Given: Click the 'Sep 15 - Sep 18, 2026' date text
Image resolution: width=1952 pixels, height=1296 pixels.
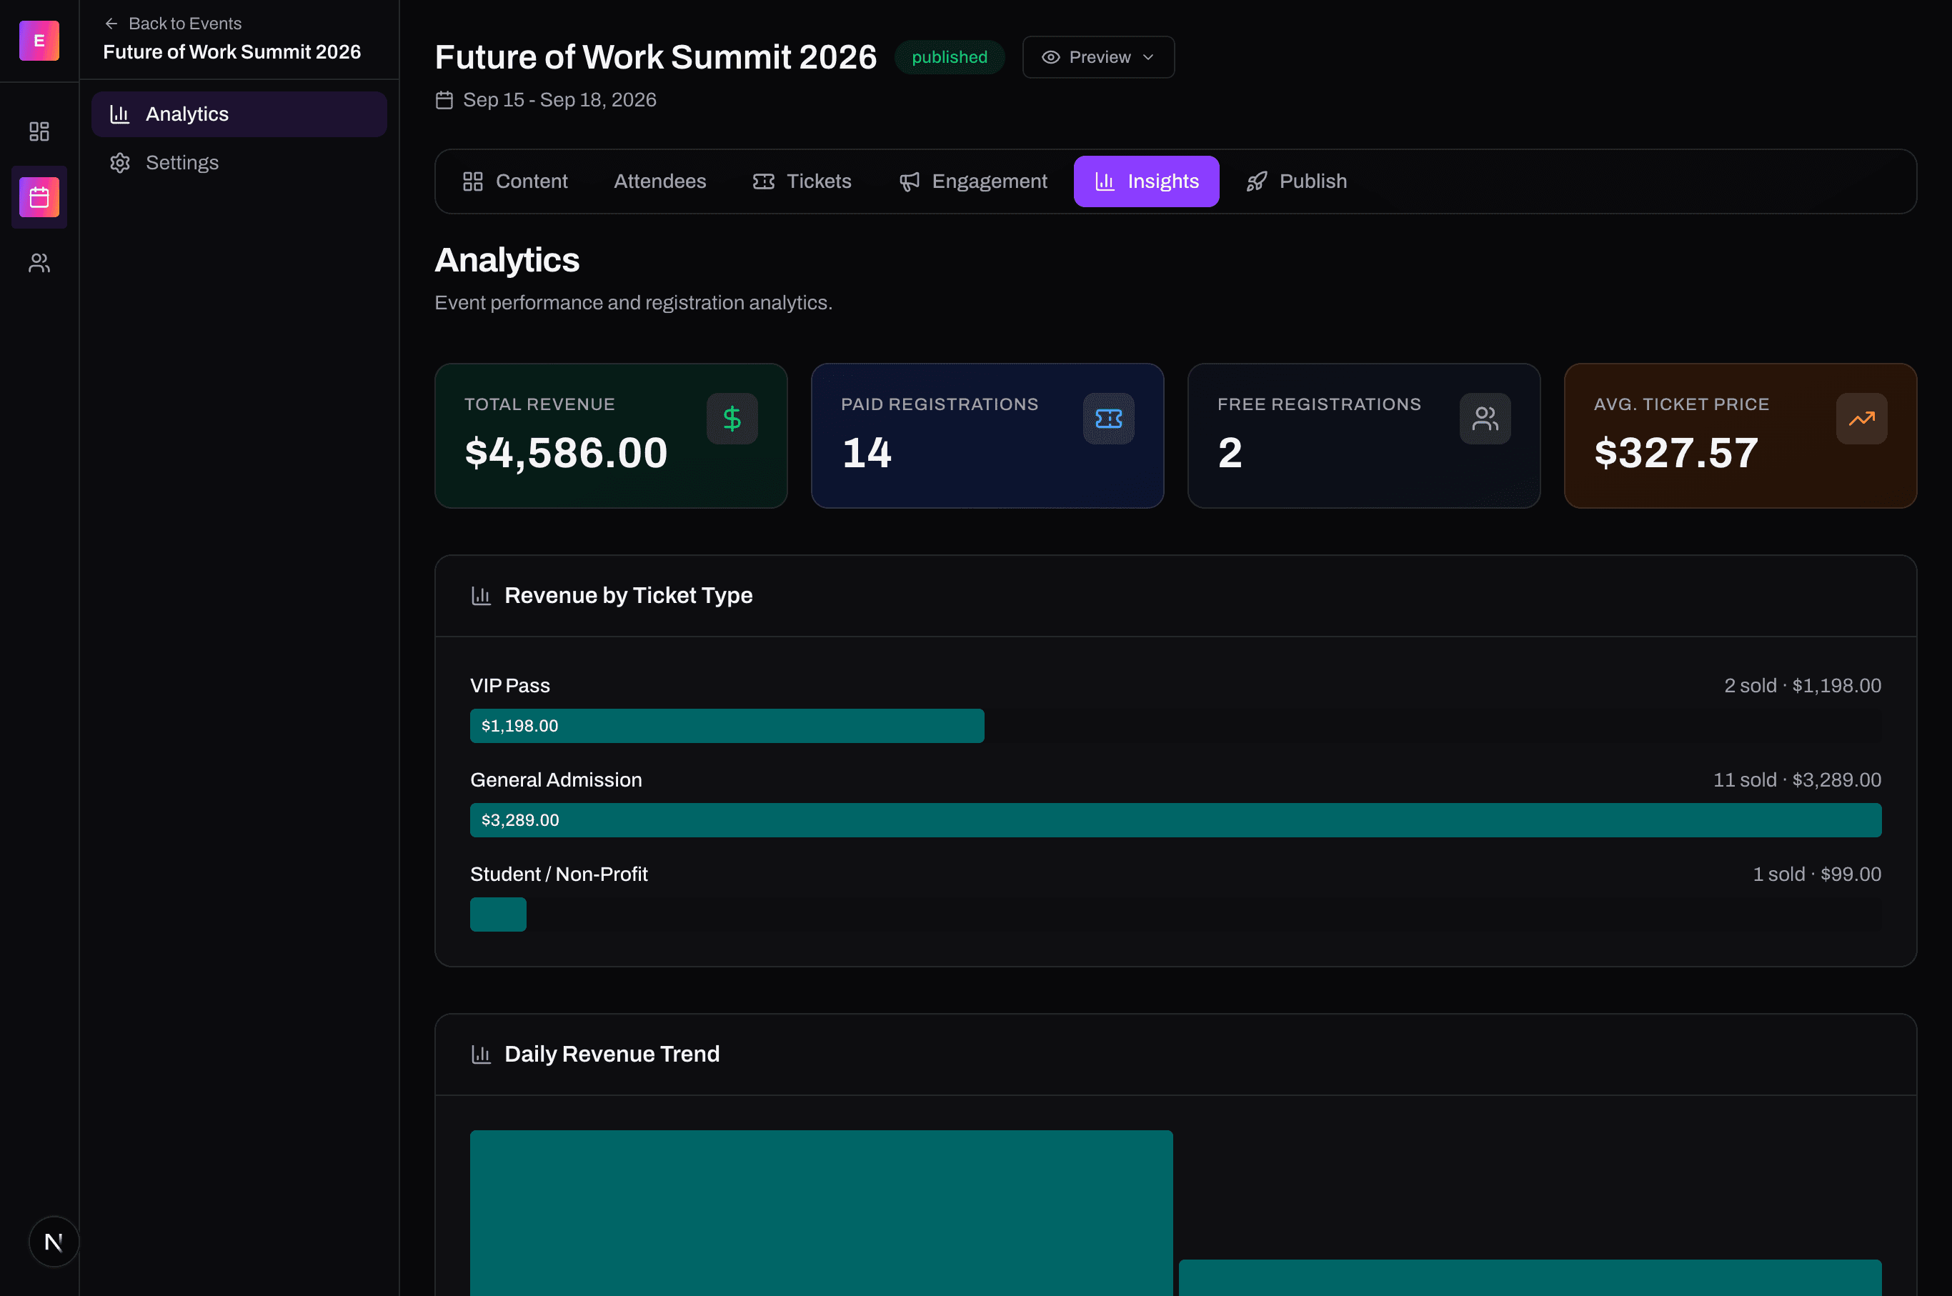Looking at the screenshot, I should pyautogui.click(x=559, y=100).
